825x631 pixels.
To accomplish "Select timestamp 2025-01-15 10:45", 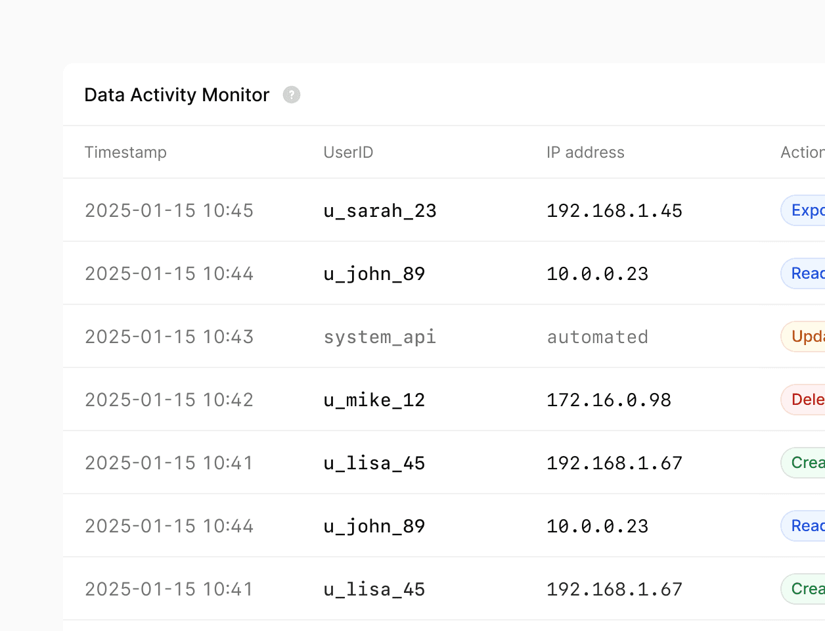I will pos(169,210).
